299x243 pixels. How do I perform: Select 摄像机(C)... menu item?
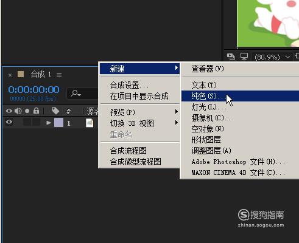point(240,118)
